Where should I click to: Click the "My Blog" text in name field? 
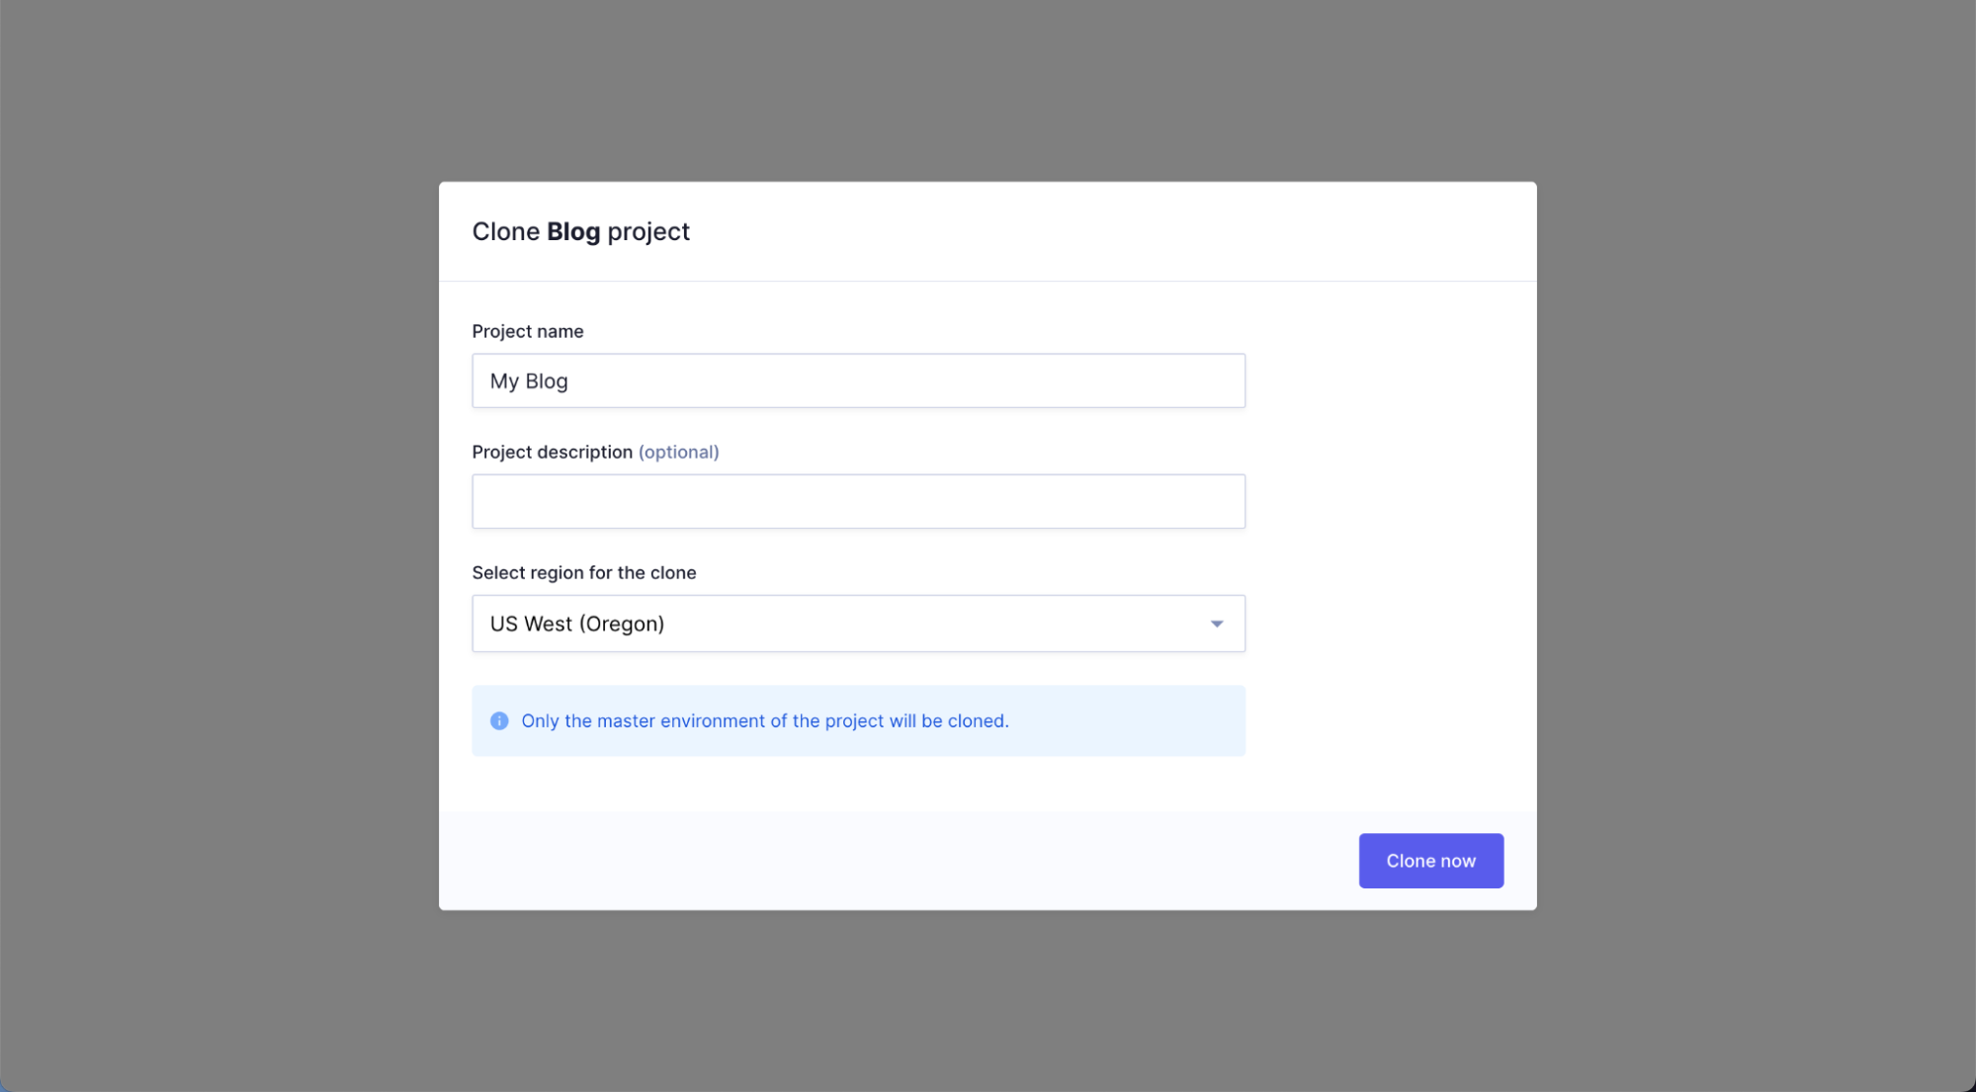529,381
